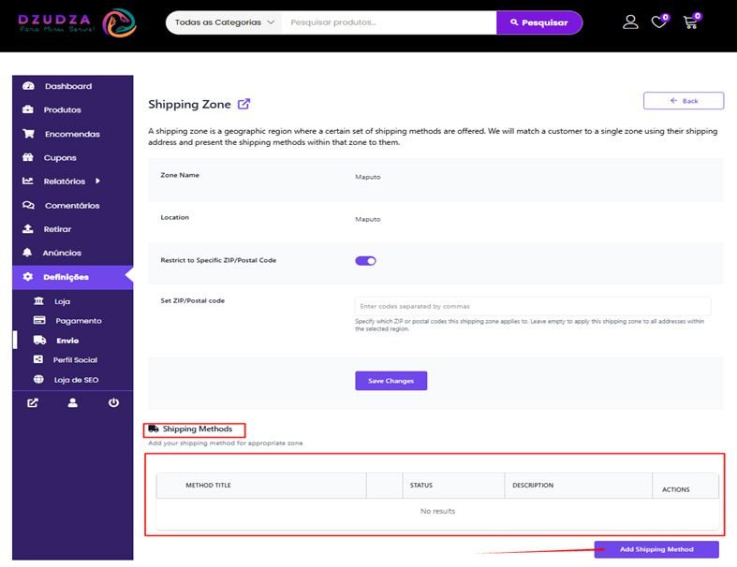Click the Add Shipping Method button
This screenshot has width=737, height=567.
click(x=656, y=549)
